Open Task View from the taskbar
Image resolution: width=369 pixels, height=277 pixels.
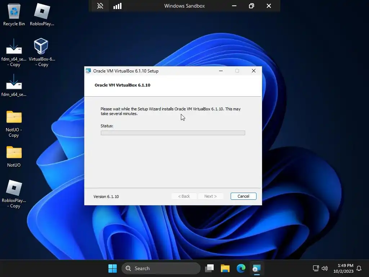click(209, 268)
